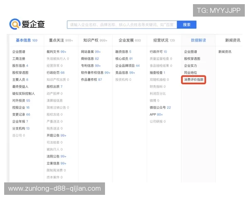Click greyed 司法拍卖 0 item
The image size is (249, 199).
[x=55, y=143]
